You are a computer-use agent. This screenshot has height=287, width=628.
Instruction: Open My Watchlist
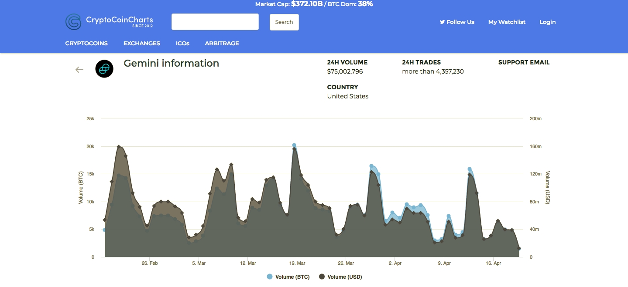(507, 22)
